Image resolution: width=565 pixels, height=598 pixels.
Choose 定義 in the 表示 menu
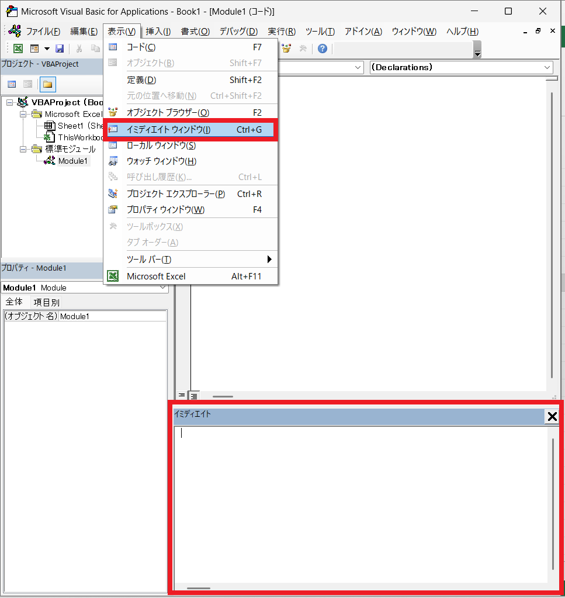190,80
